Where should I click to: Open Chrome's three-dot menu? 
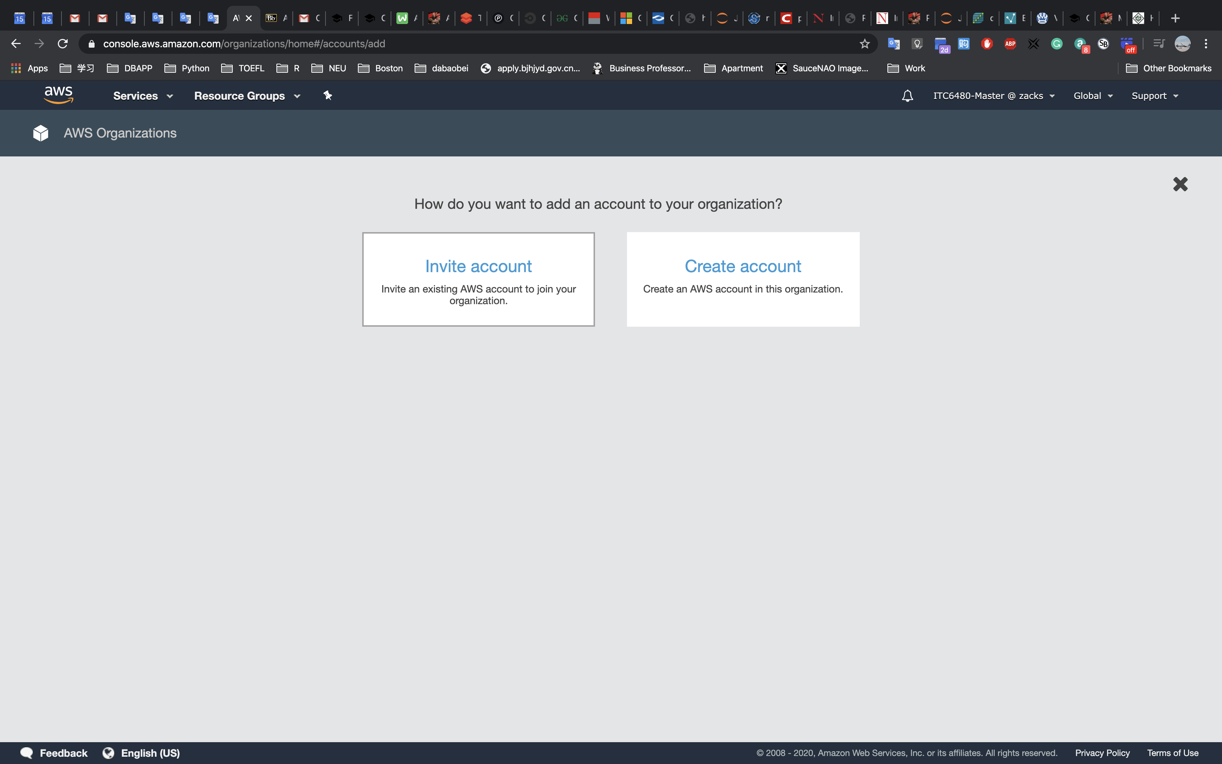(1206, 44)
